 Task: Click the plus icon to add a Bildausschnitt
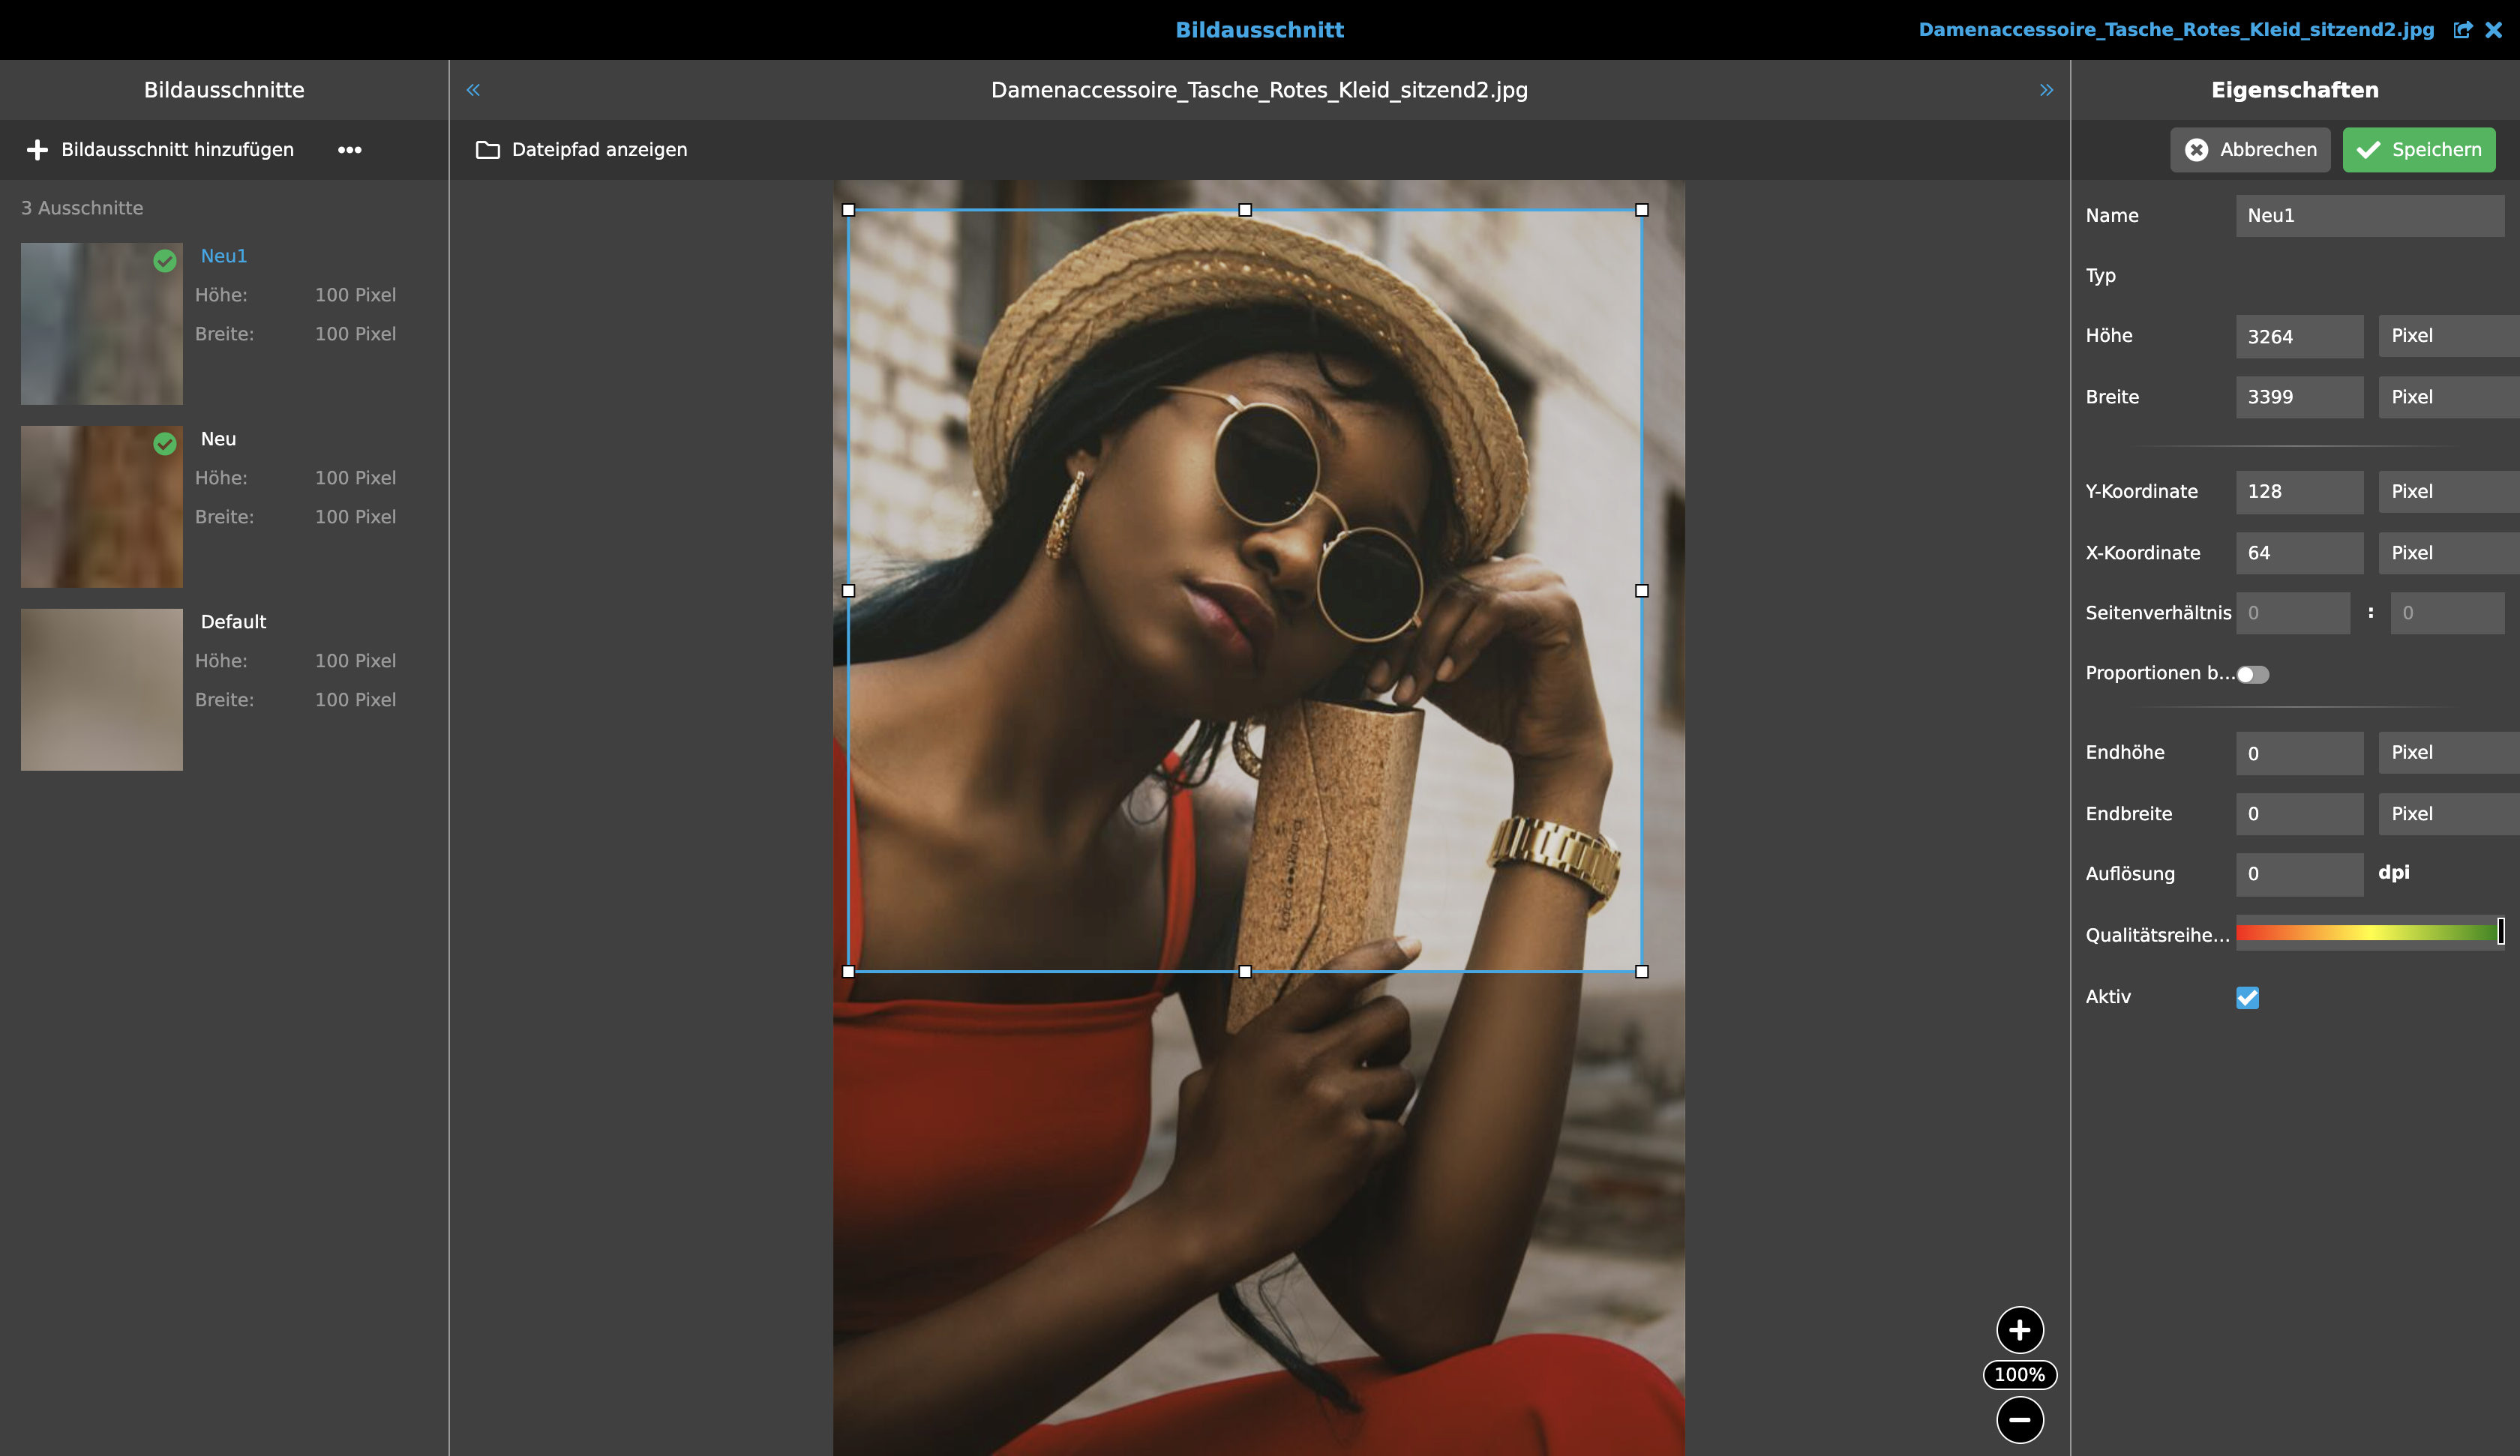click(x=37, y=150)
